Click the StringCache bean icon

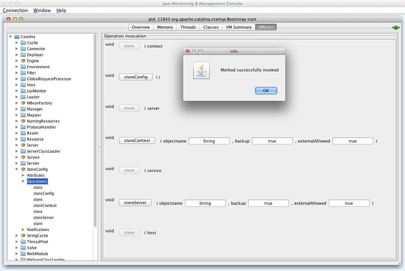tap(23, 236)
